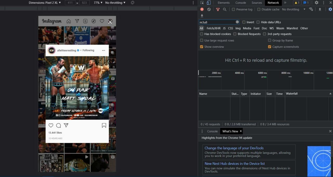The height and width of the screenshot is (177, 333).
Task: Click Following next to allelitewrestling
Action: [x=88, y=50]
